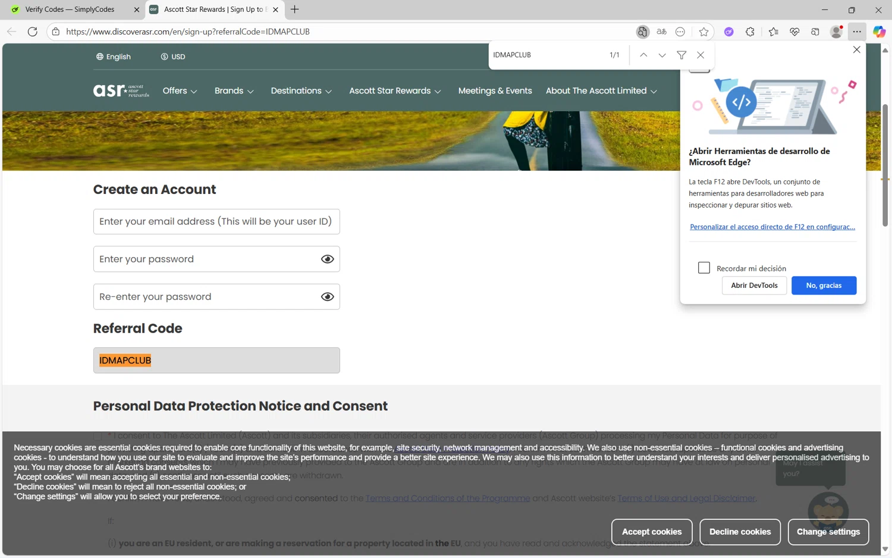The image size is (892, 558).
Task: Show the re-entered password contents
Action: pyautogui.click(x=327, y=296)
